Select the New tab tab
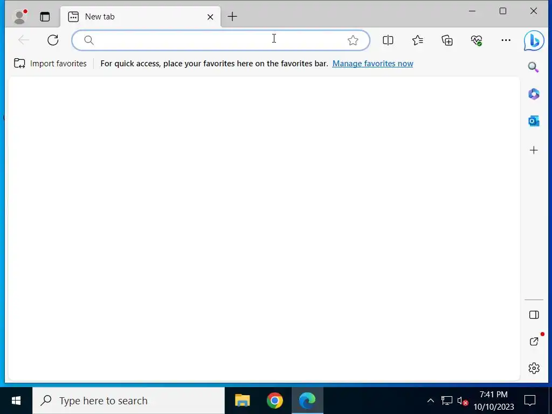Screen dimensions: 552x414 [140, 17]
